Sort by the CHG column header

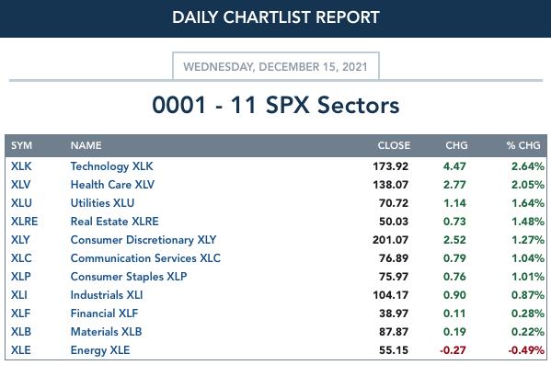[456, 145]
